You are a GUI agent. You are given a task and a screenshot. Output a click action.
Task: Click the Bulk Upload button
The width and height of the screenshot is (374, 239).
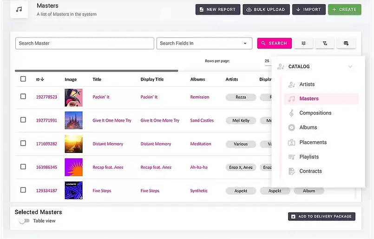266,10
